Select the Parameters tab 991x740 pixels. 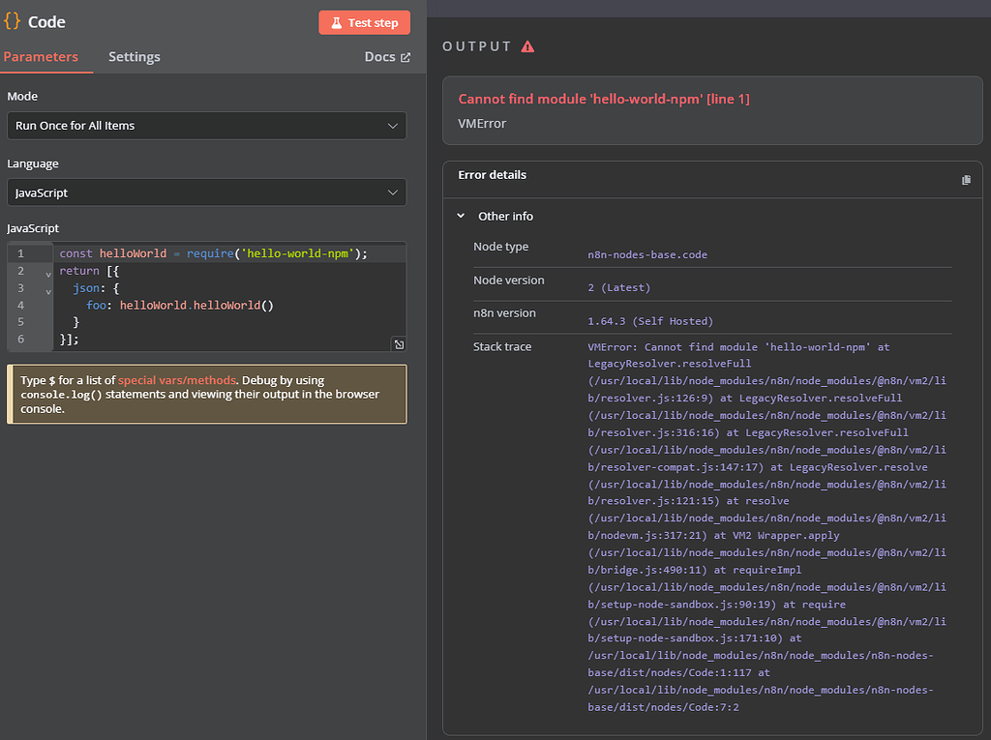tap(39, 57)
